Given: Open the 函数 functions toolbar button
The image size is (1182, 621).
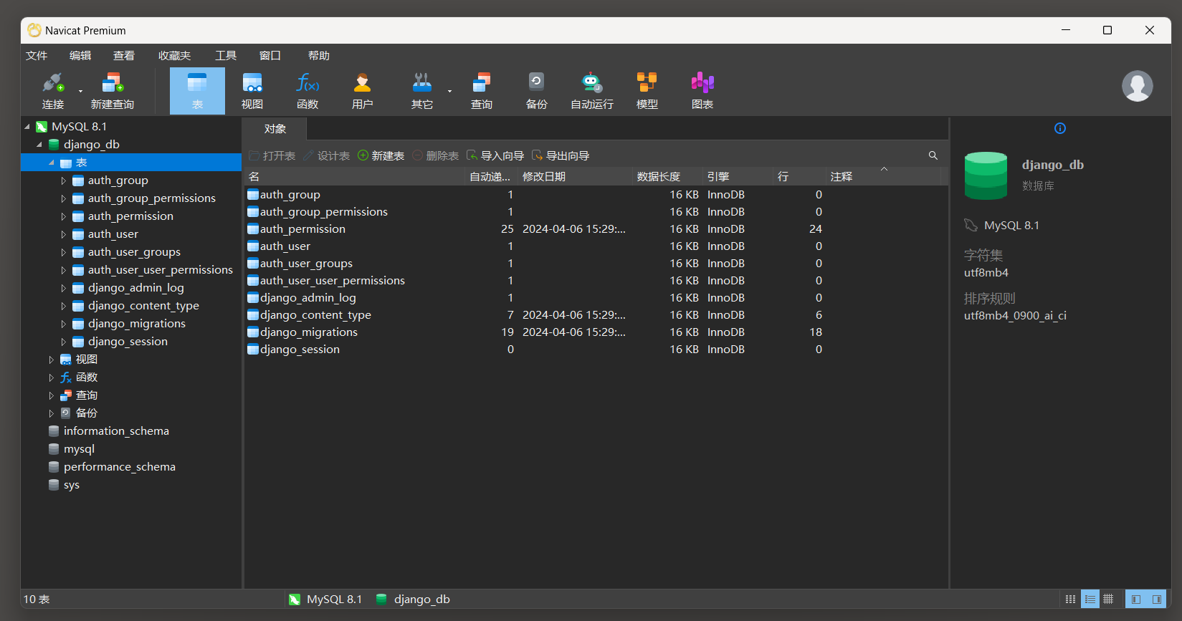Looking at the screenshot, I should [308, 90].
